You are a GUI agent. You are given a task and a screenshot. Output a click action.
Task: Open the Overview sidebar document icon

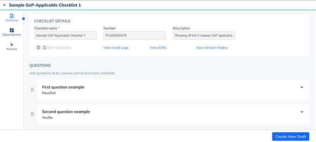12,16
